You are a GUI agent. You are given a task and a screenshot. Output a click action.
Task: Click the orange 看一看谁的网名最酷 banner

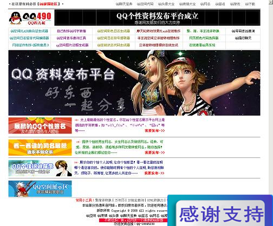40,148
